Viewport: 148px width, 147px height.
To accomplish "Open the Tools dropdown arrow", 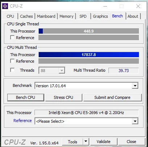I will [86, 142].
